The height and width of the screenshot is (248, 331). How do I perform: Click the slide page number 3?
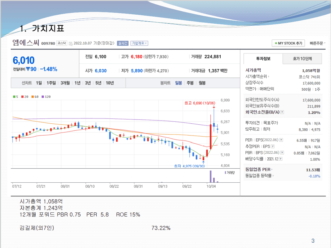point(313,241)
